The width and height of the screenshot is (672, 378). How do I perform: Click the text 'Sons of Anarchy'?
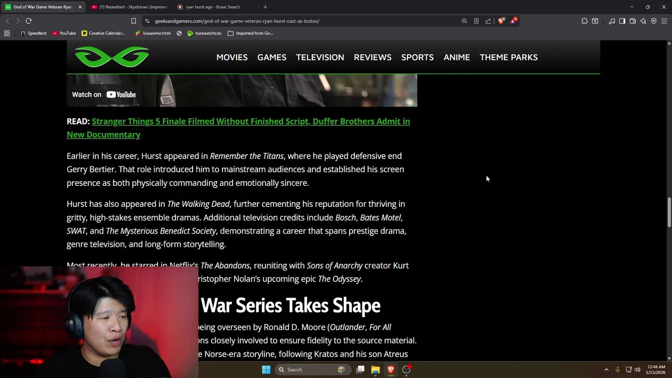click(334, 266)
